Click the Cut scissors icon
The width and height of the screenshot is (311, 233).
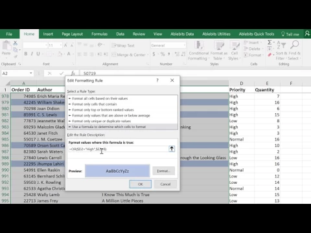(15, 43)
